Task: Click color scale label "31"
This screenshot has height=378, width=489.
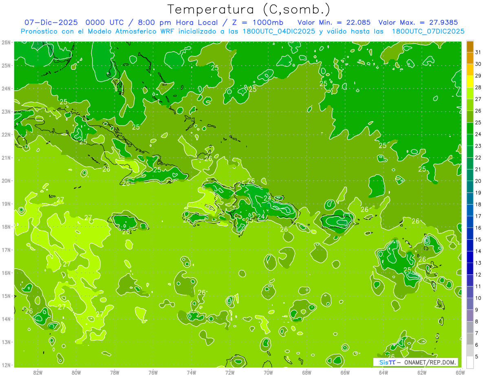Action: [x=478, y=52]
